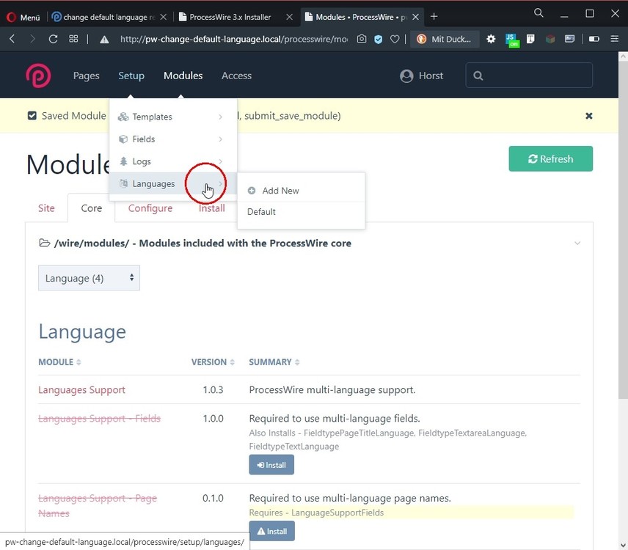Switch to the Site modules tab
This screenshot has width=628, height=550.
46,208
